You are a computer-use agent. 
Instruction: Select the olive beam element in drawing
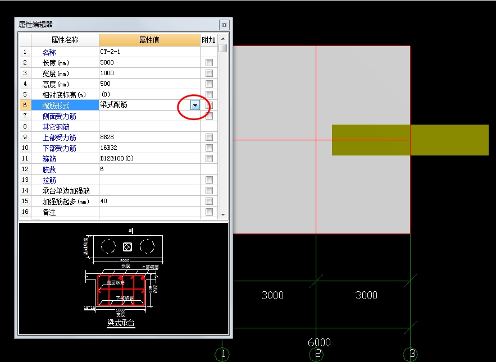410,140
